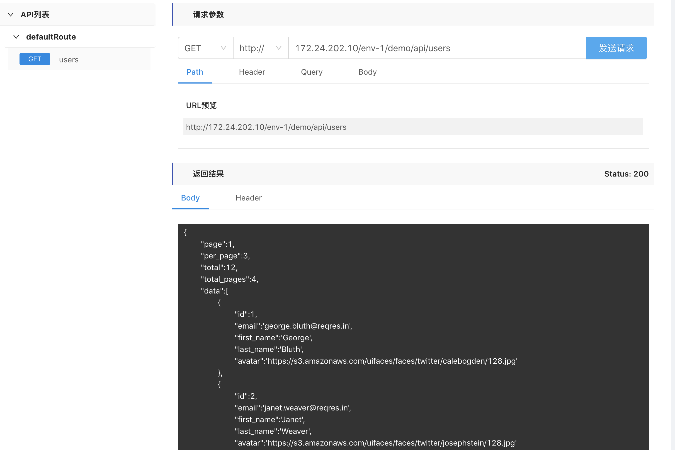Click the 返回结果 section header

(x=208, y=174)
